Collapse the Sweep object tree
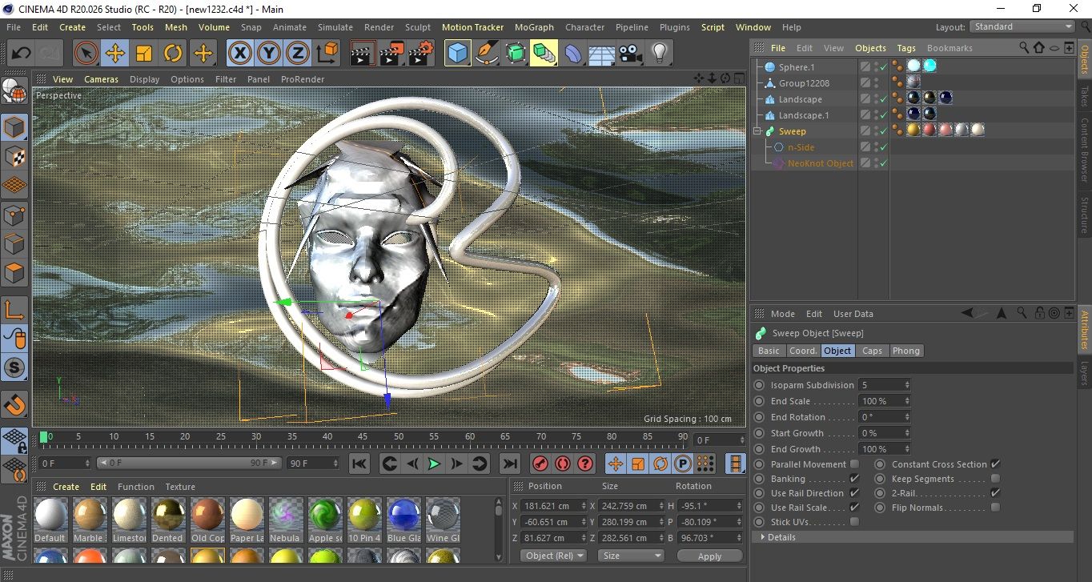Screen dimensions: 1092x582 758,131
